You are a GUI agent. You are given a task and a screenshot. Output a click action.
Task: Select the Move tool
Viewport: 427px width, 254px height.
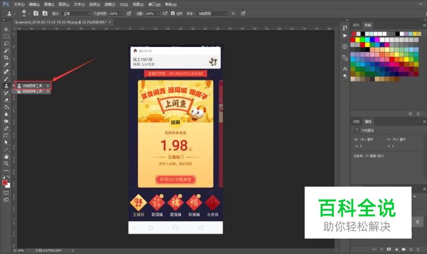tap(6, 30)
